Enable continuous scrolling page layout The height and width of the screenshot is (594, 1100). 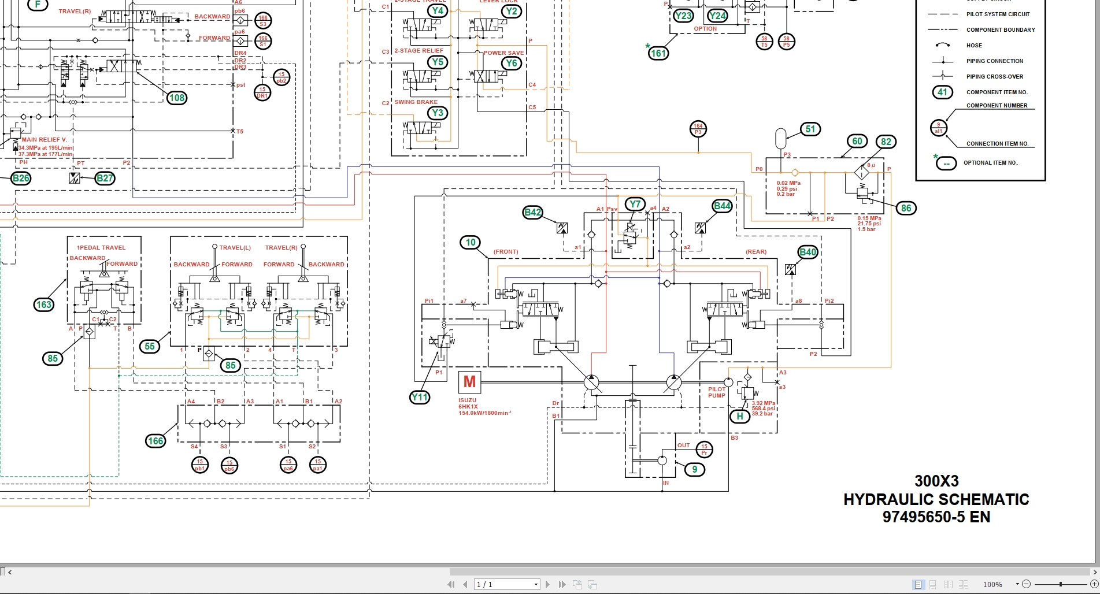click(x=933, y=584)
